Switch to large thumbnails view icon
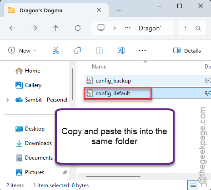 (204, 185)
